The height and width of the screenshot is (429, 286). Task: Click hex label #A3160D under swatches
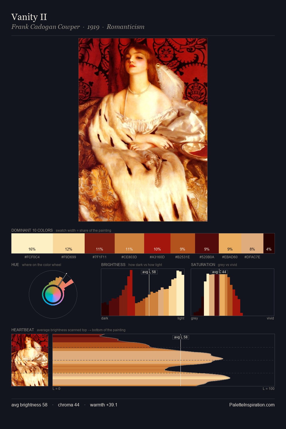tap(157, 257)
